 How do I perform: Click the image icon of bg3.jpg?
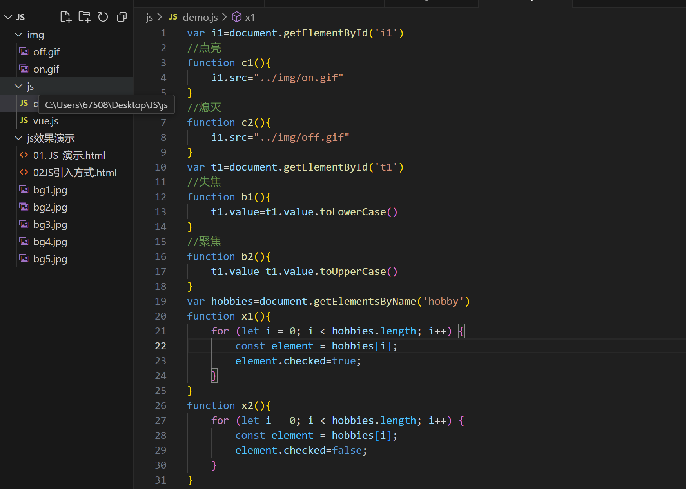coord(24,224)
